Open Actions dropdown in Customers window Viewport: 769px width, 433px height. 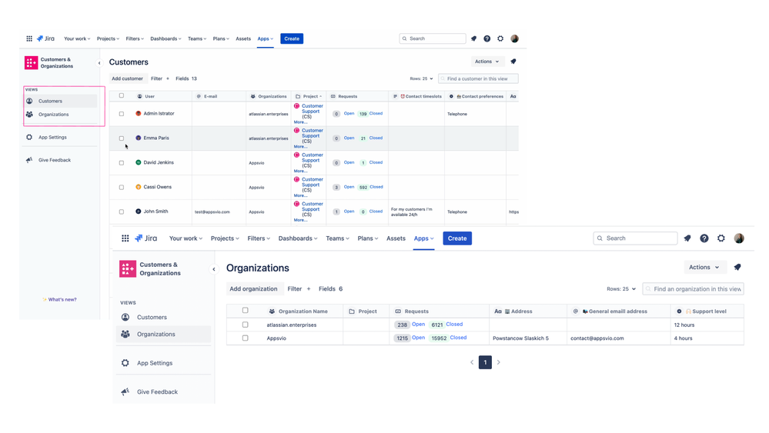(x=487, y=62)
